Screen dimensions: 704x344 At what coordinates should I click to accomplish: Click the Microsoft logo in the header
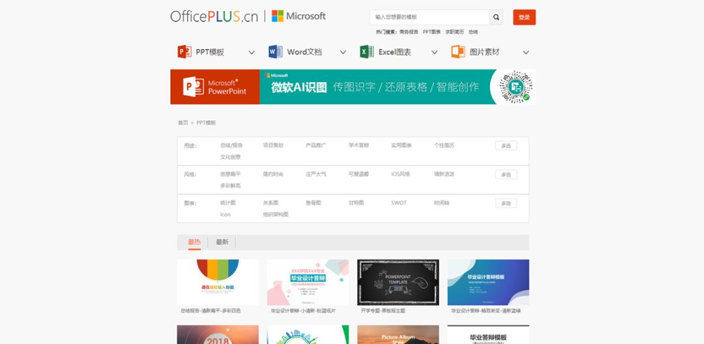pos(299,16)
